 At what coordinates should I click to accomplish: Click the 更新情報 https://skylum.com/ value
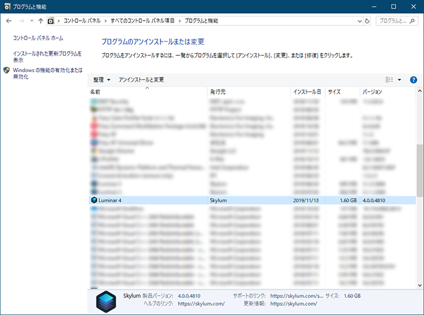point(293,303)
